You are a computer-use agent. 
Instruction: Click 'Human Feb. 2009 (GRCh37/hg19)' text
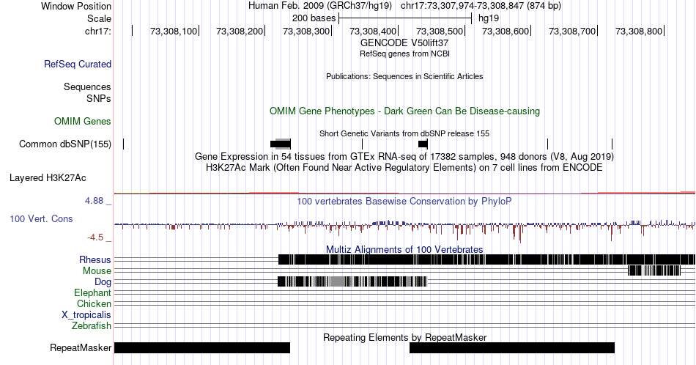pyautogui.click(x=320, y=6)
